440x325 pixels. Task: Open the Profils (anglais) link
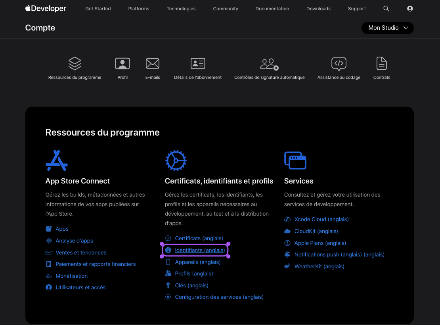click(x=194, y=273)
